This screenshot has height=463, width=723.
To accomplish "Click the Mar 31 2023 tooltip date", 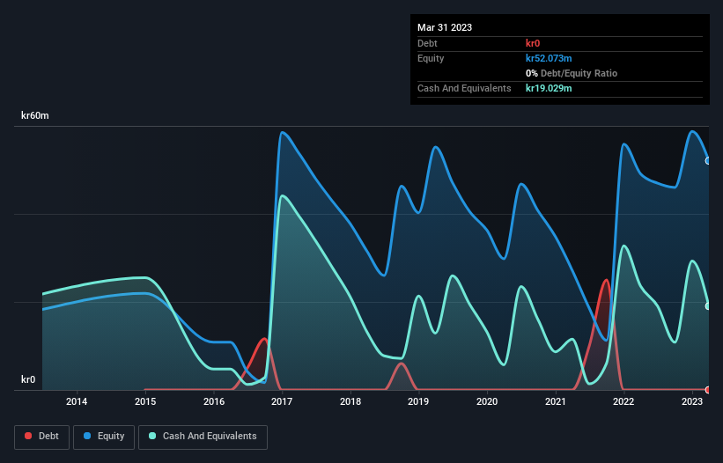I will click(x=445, y=27).
